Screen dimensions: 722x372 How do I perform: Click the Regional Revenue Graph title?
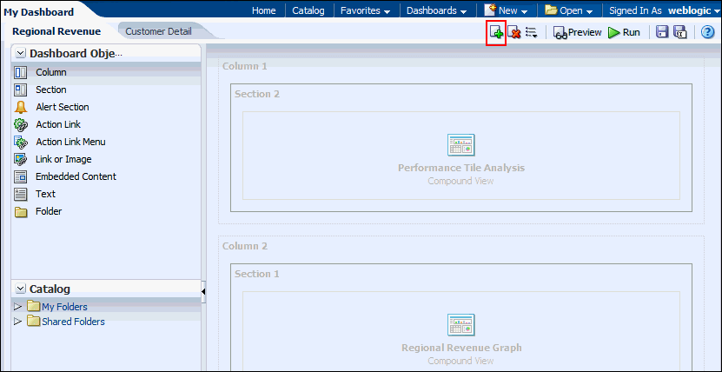(461, 348)
